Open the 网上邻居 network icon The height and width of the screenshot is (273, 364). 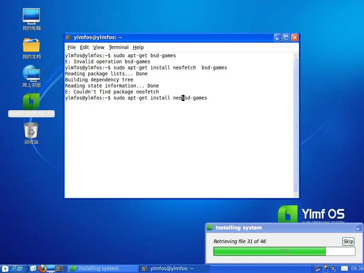pyautogui.click(x=31, y=76)
